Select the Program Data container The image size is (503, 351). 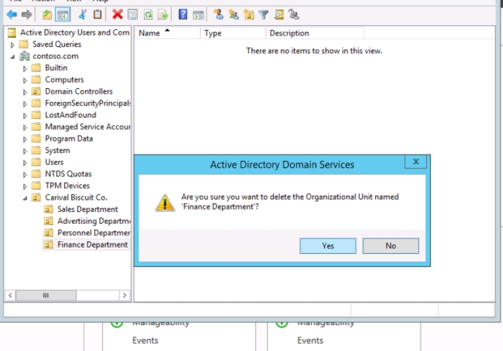[68, 138]
